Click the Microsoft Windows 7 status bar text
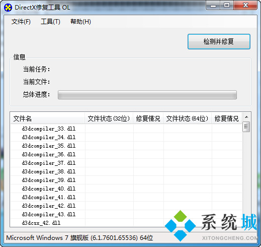 pos(79,238)
